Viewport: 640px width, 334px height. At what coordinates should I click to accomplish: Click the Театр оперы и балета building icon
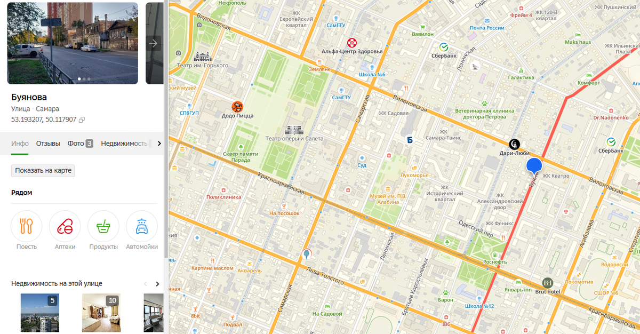(x=294, y=130)
